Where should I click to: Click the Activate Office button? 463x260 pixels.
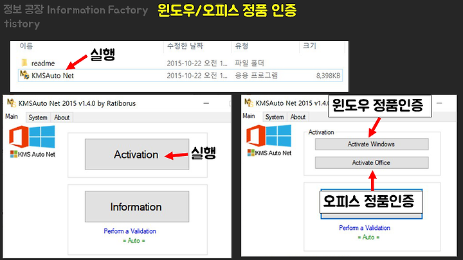pos(372,162)
